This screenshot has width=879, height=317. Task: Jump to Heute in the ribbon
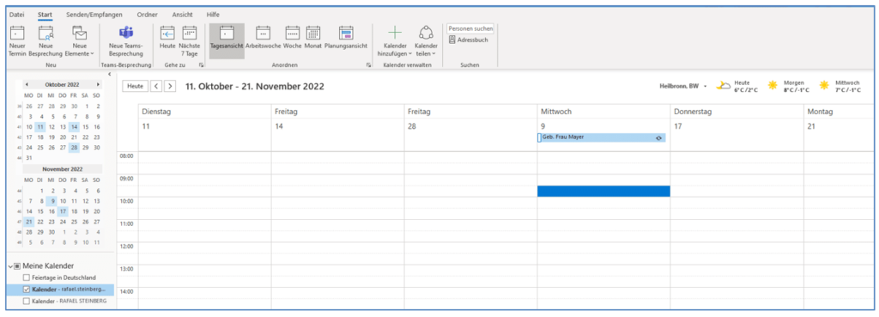(x=167, y=38)
